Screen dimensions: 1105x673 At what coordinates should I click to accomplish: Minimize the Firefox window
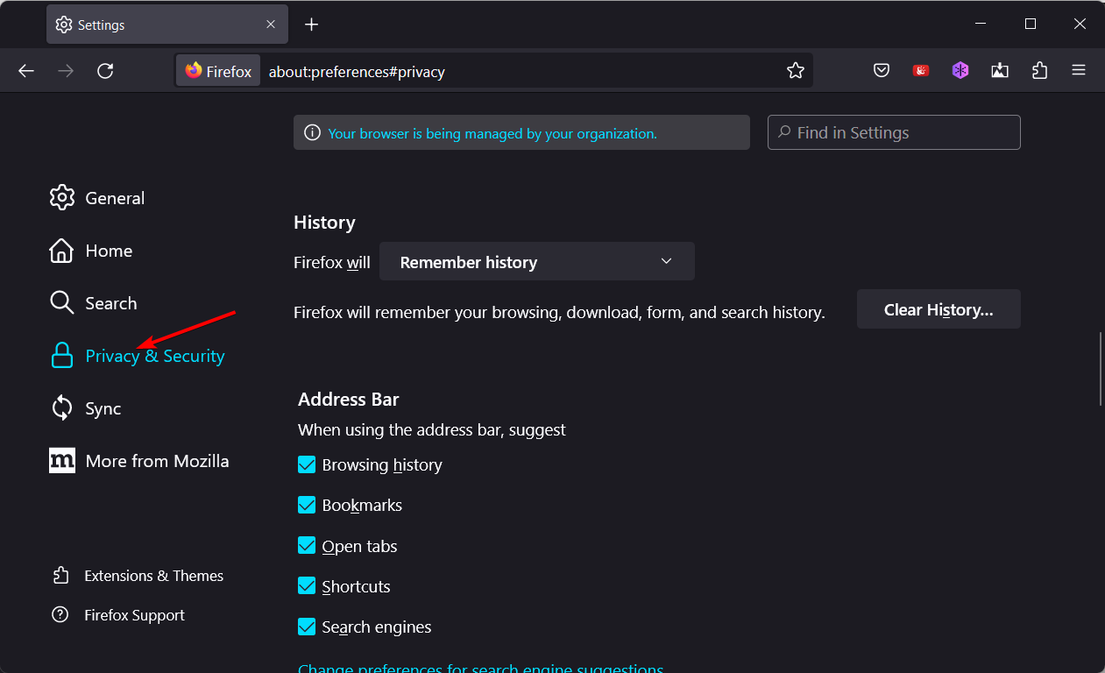[x=981, y=24]
